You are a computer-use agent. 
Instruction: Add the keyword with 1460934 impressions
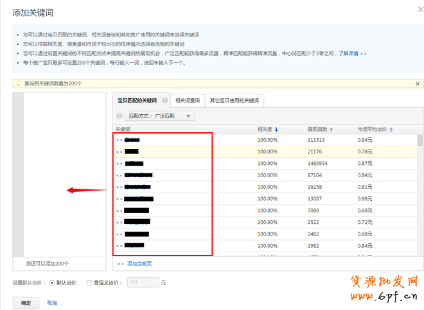[119, 164]
